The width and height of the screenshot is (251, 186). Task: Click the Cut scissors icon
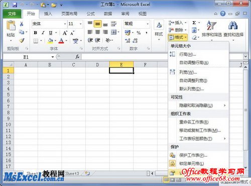22,24
